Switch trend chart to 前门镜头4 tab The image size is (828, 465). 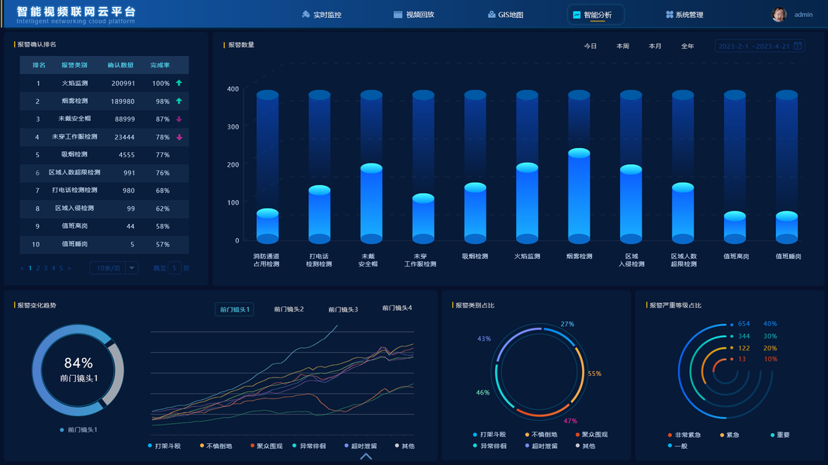[x=397, y=308]
